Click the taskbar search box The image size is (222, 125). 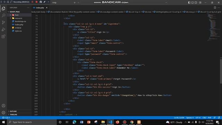pyautogui.click(x=32, y=122)
